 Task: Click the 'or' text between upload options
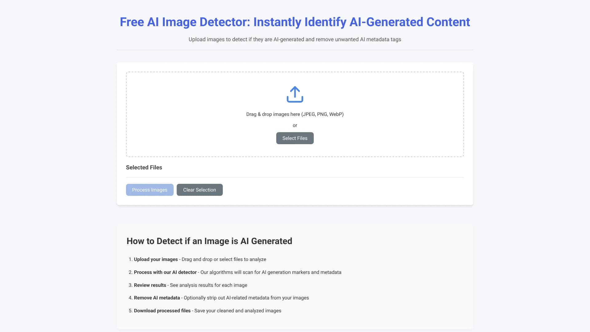pos(295,125)
